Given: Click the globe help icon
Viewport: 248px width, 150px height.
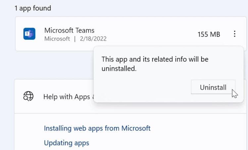Looking at the screenshot, I should tap(28, 97).
